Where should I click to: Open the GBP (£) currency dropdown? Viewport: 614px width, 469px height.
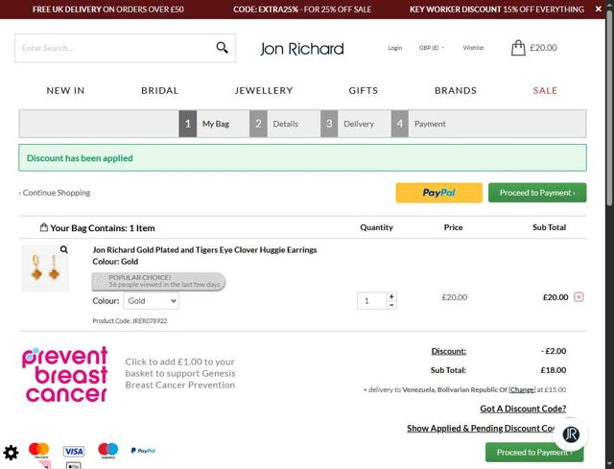tap(432, 48)
